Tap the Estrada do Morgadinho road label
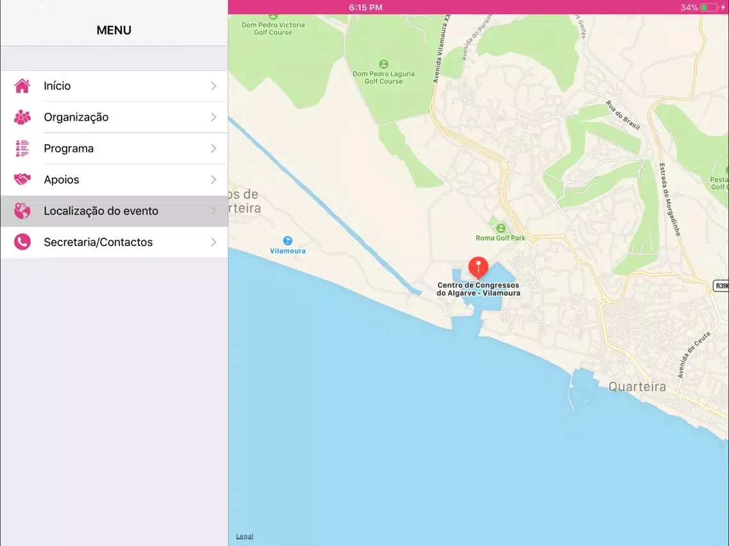This screenshot has height=546, width=729. coord(669,199)
